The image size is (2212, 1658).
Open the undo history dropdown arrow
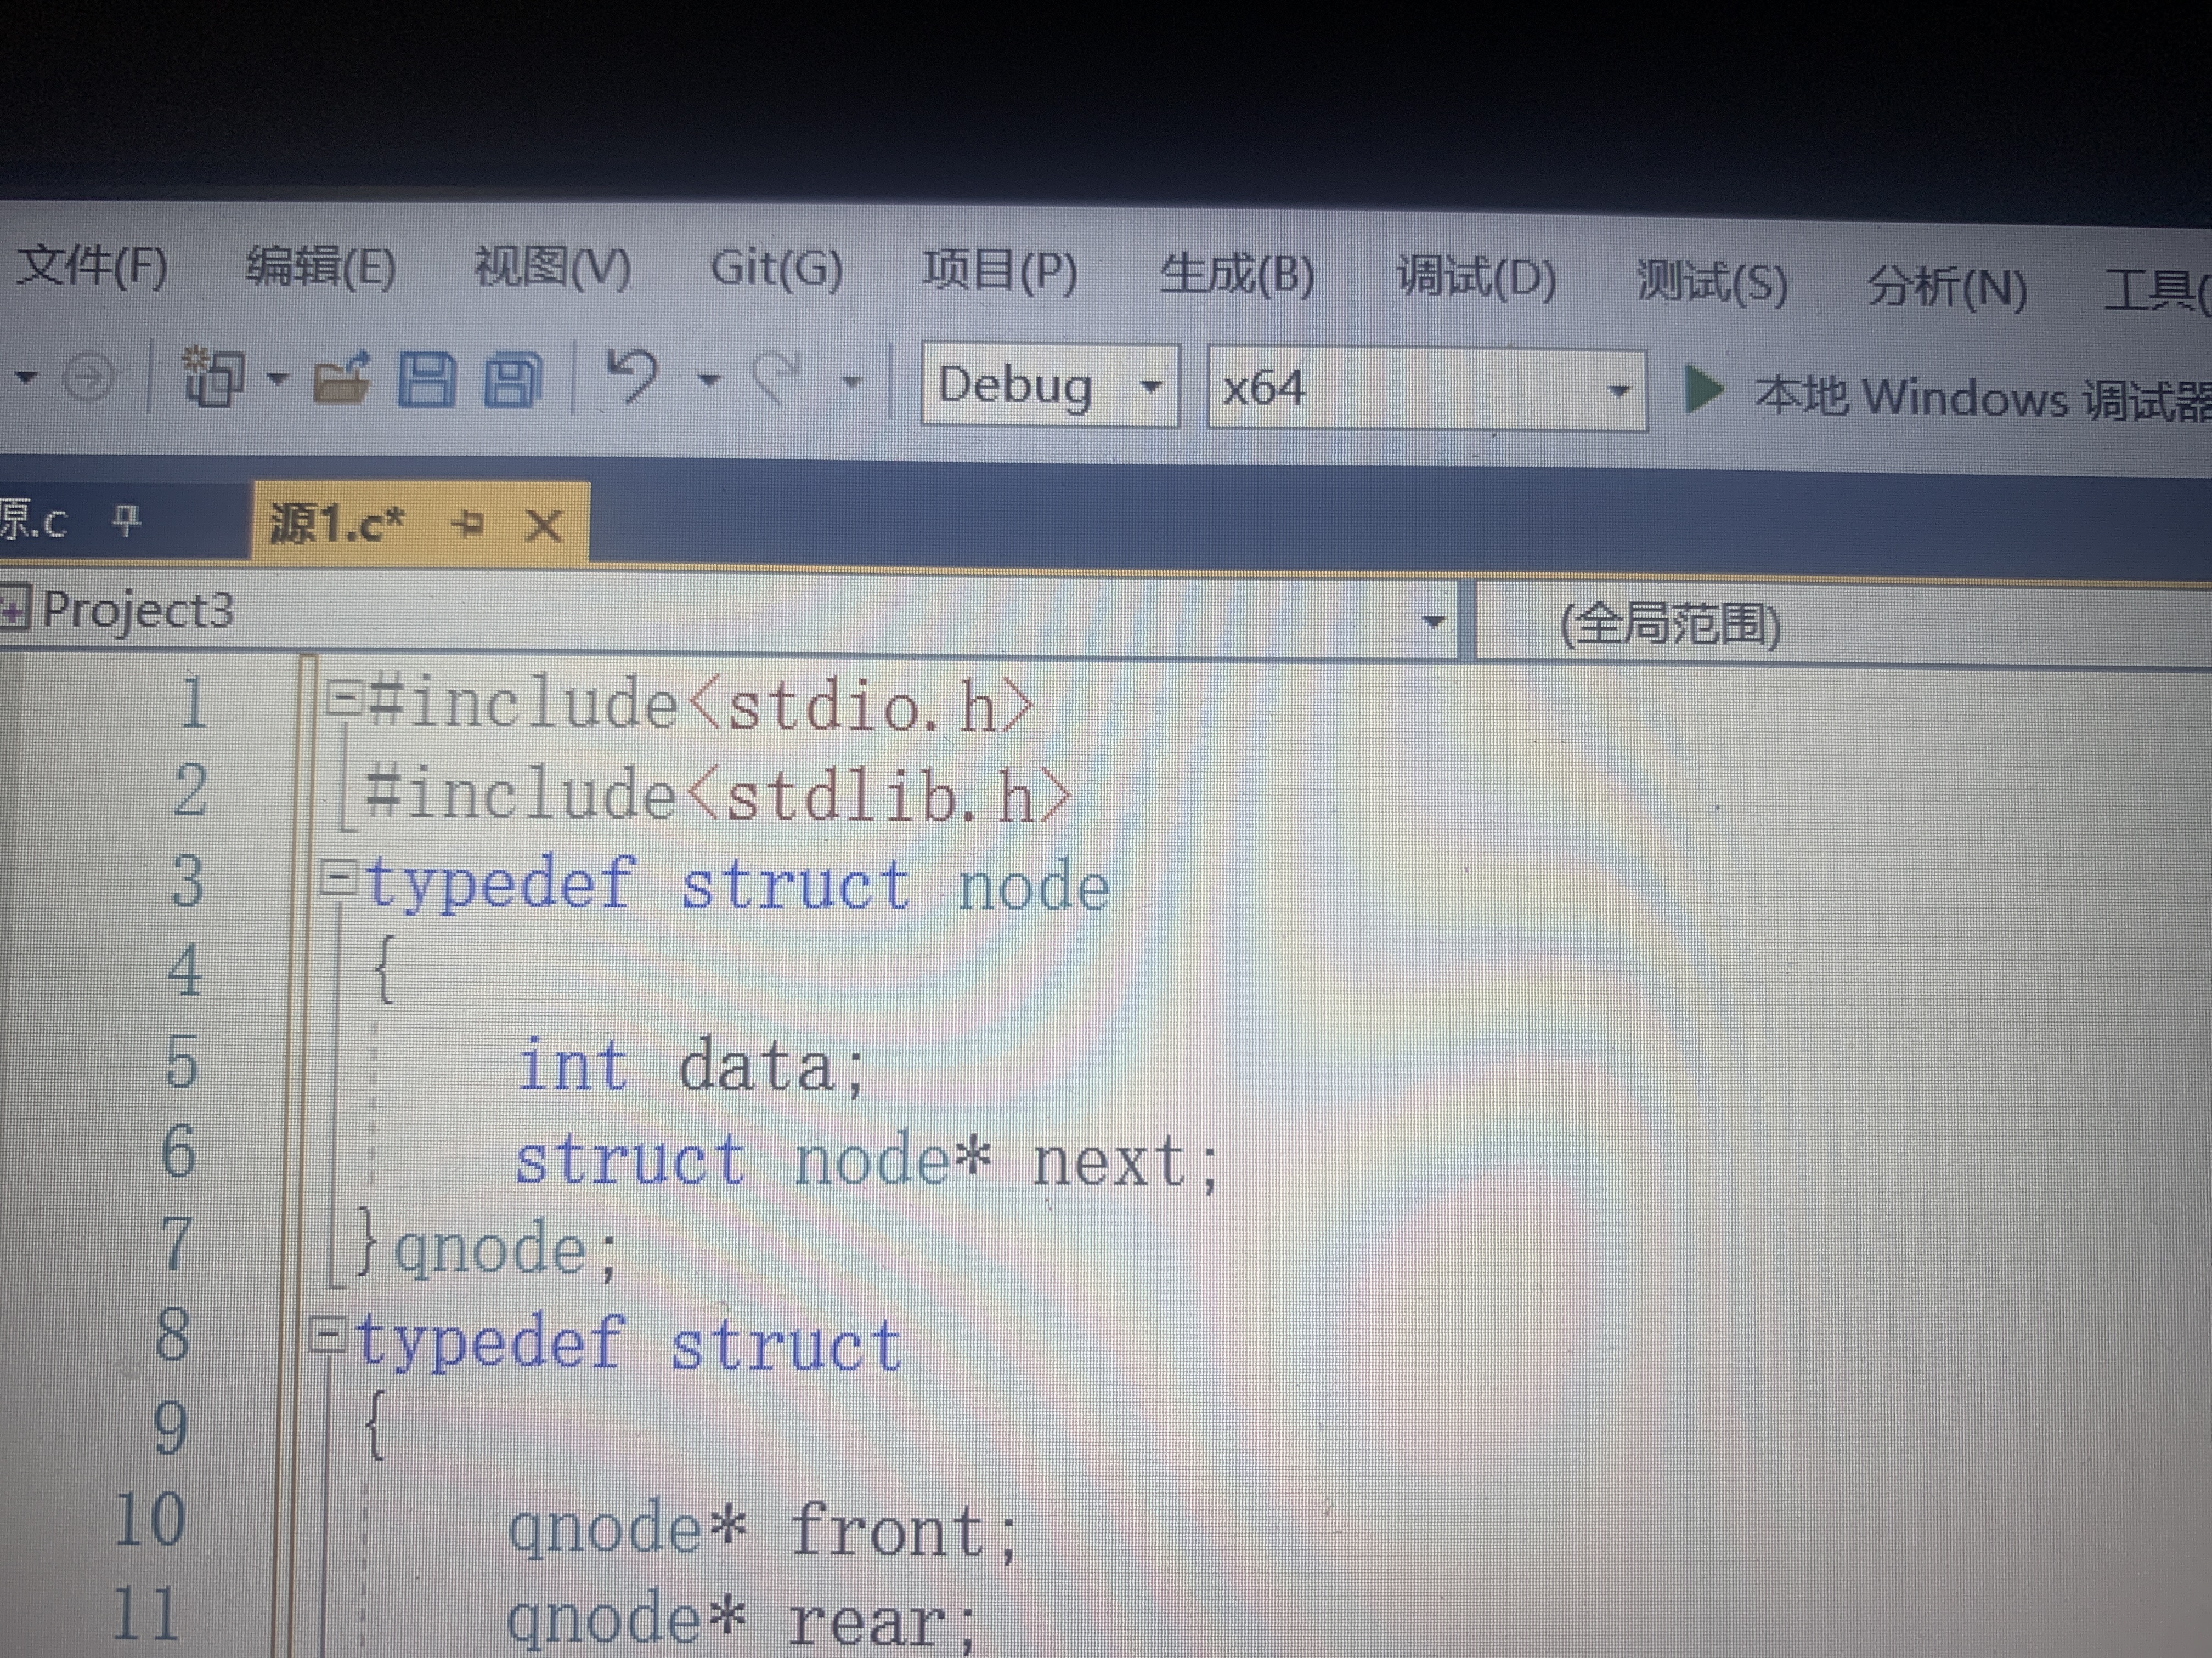pyautogui.click(x=709, y=381)
